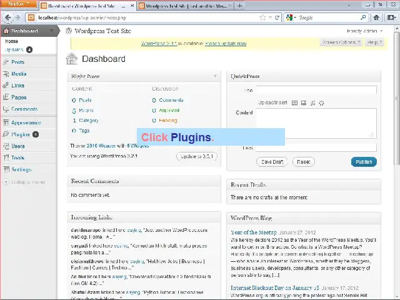
Task: Open the Links sidebar menu
Action: pyautogui.click(x=17, y=86)
